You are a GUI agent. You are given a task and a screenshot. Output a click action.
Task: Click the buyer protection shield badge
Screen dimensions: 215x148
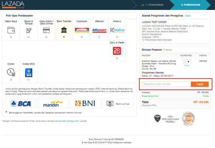(157, 118)
